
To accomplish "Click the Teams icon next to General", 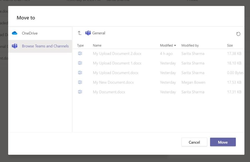I will (x=88, y=33).
